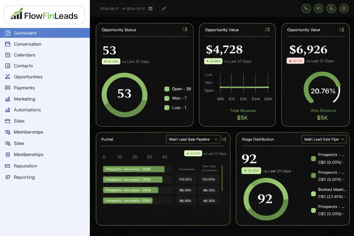Open Conversation via its chat icon
This screenshot has height=236, width=354.
[8, 44]
